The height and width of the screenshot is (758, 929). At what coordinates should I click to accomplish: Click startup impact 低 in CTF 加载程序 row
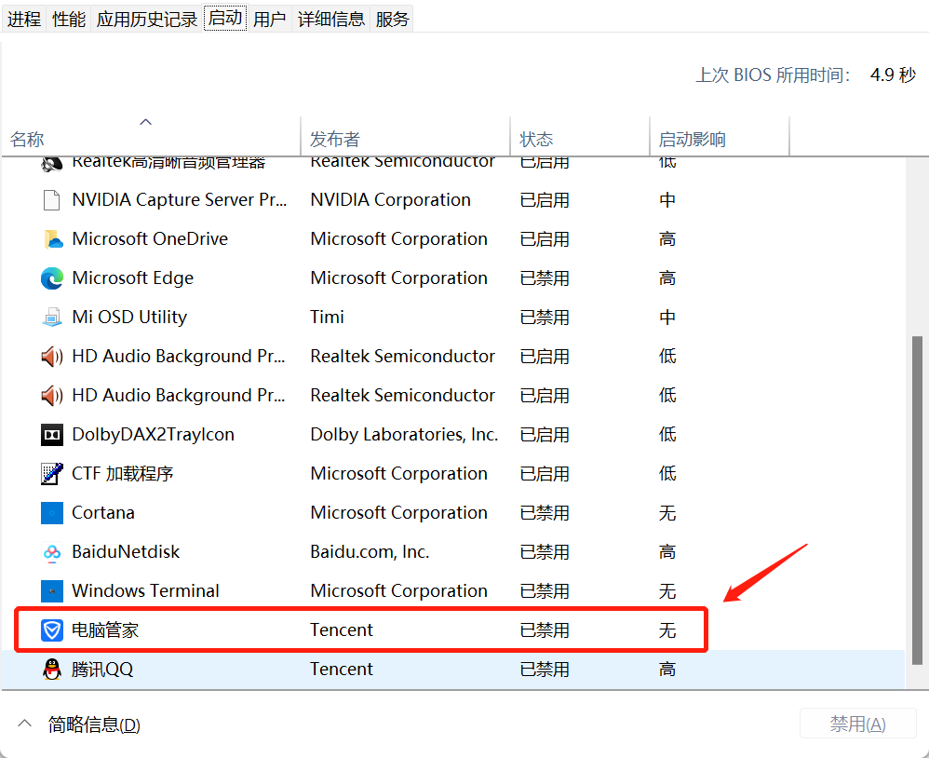pyautogui.click(x=667, y=474)
